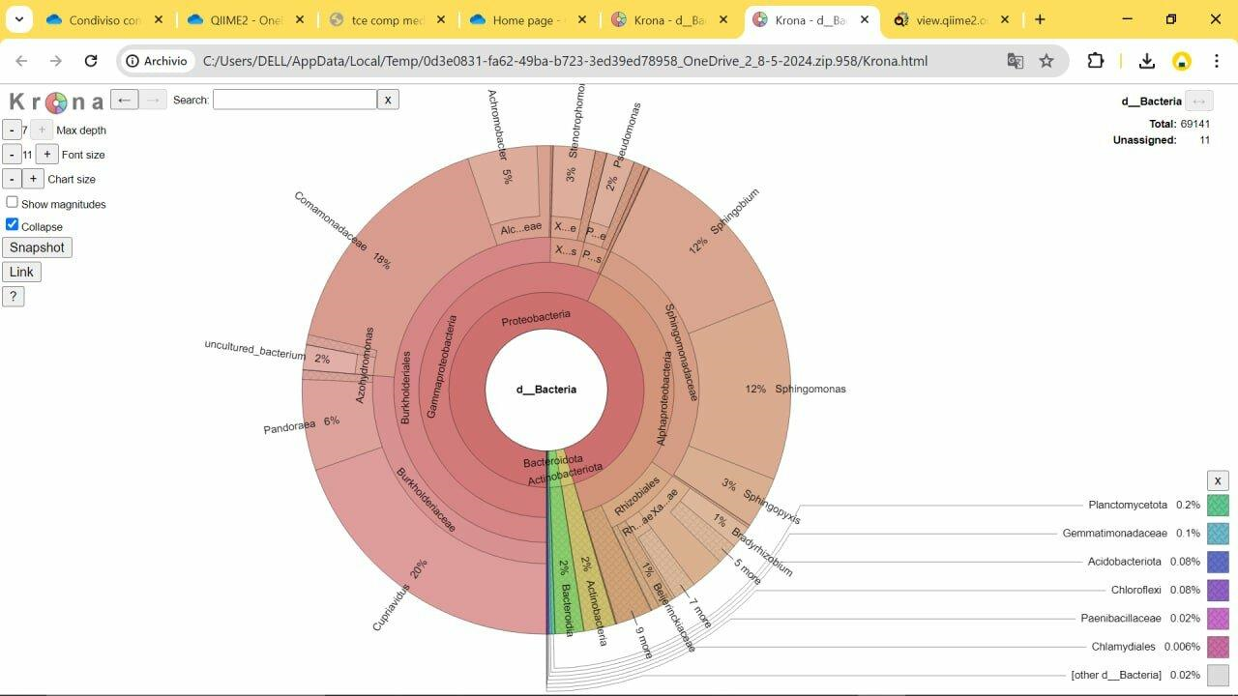Click inside the Krona Search box

(295, 100)
